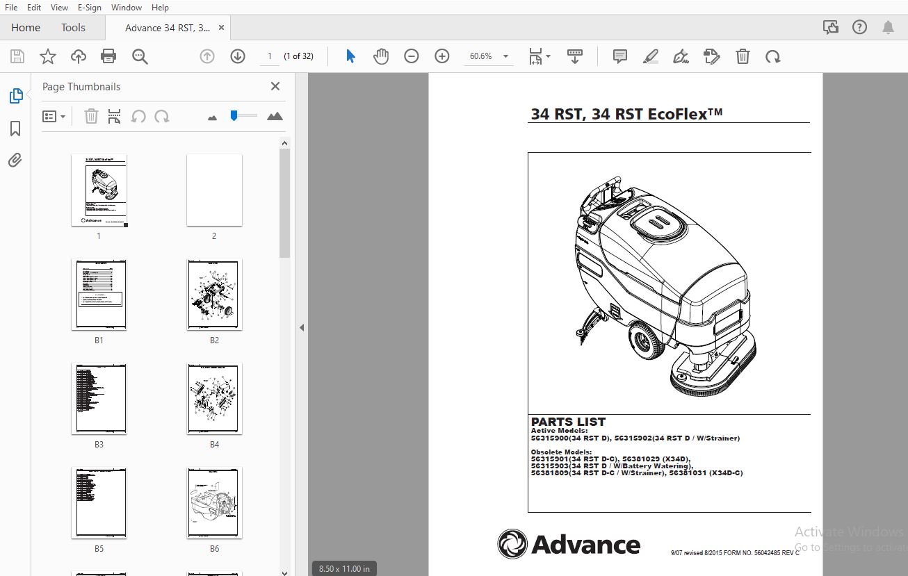Click the Save file icon
This screenshot has width=908, height=576.
pos(17,56)
